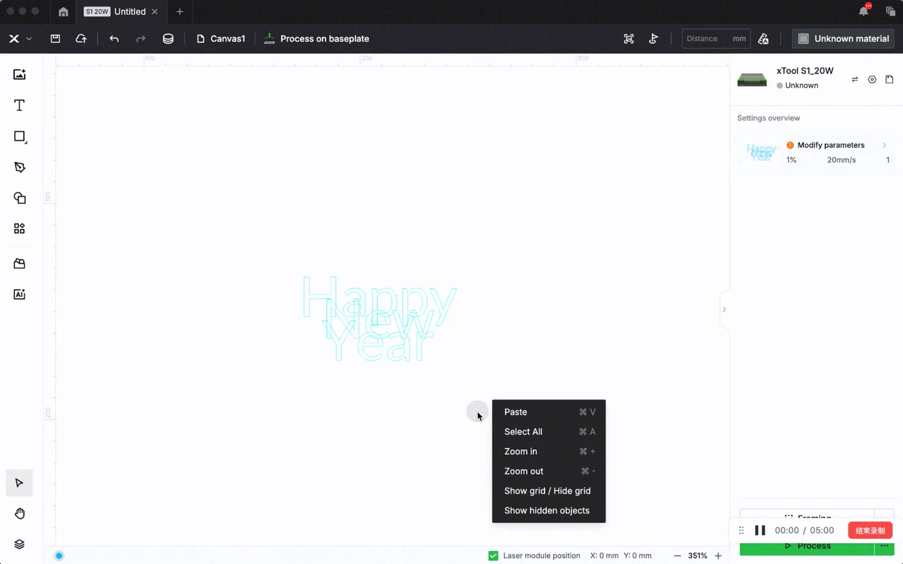Click Process on baseplate mode
The height and width of the screenshot is (564, 903).
click(x=317, y=39)
